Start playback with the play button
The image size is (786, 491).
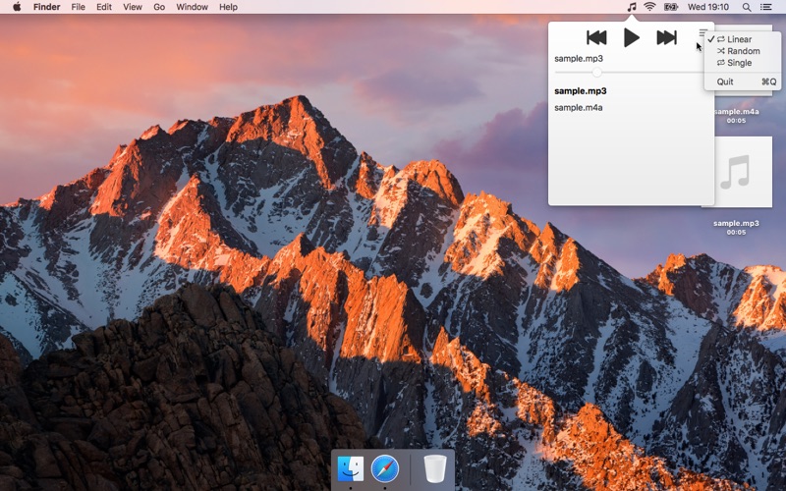[632, 37]
